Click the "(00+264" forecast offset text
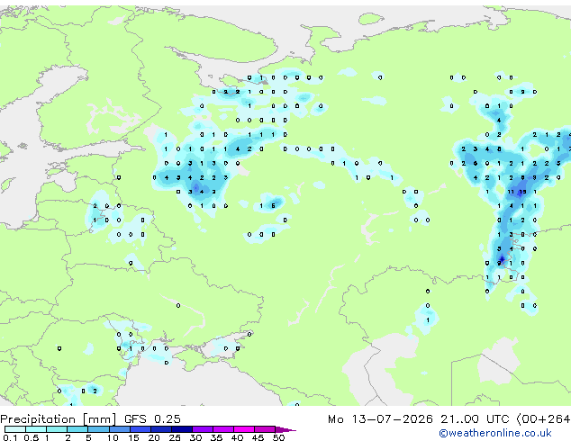 click(x=543, y=419)
